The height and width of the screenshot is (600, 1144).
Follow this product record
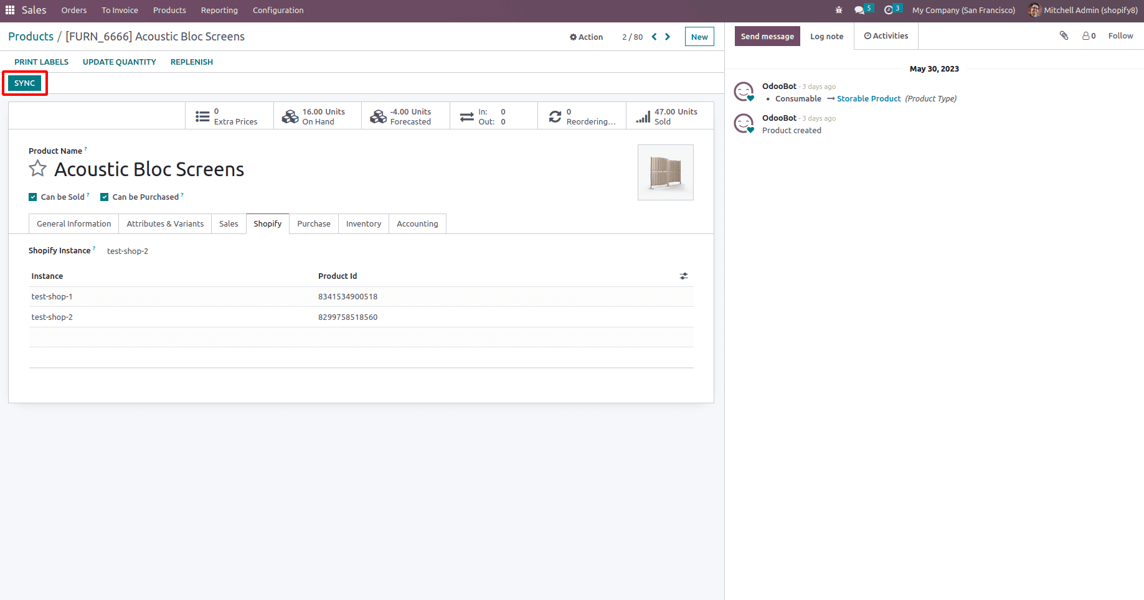click(x=1120, y=35)
